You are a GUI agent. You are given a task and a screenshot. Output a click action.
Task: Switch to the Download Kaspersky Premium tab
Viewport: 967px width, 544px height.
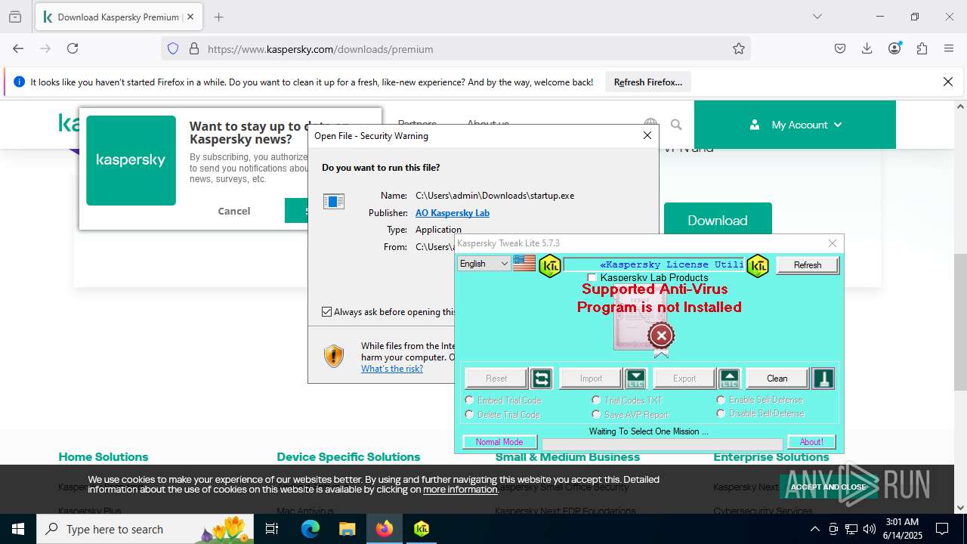pos(118,17)
